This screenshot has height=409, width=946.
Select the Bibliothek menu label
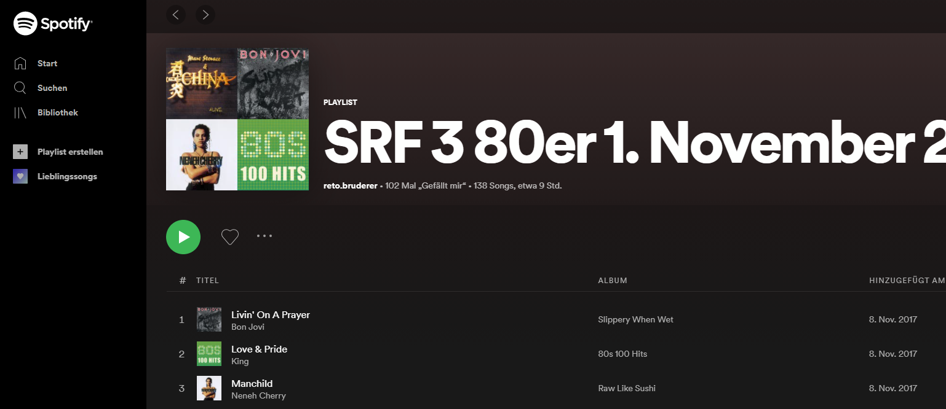58,112
